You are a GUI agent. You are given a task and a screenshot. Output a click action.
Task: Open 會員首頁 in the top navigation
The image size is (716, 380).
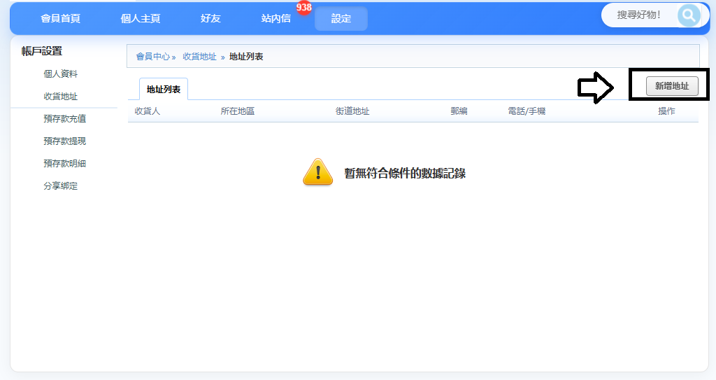click(60, 19)
